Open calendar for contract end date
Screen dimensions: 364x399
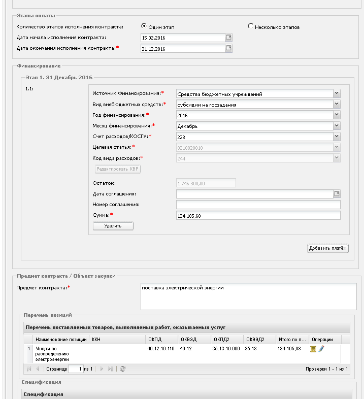point(228,48)
